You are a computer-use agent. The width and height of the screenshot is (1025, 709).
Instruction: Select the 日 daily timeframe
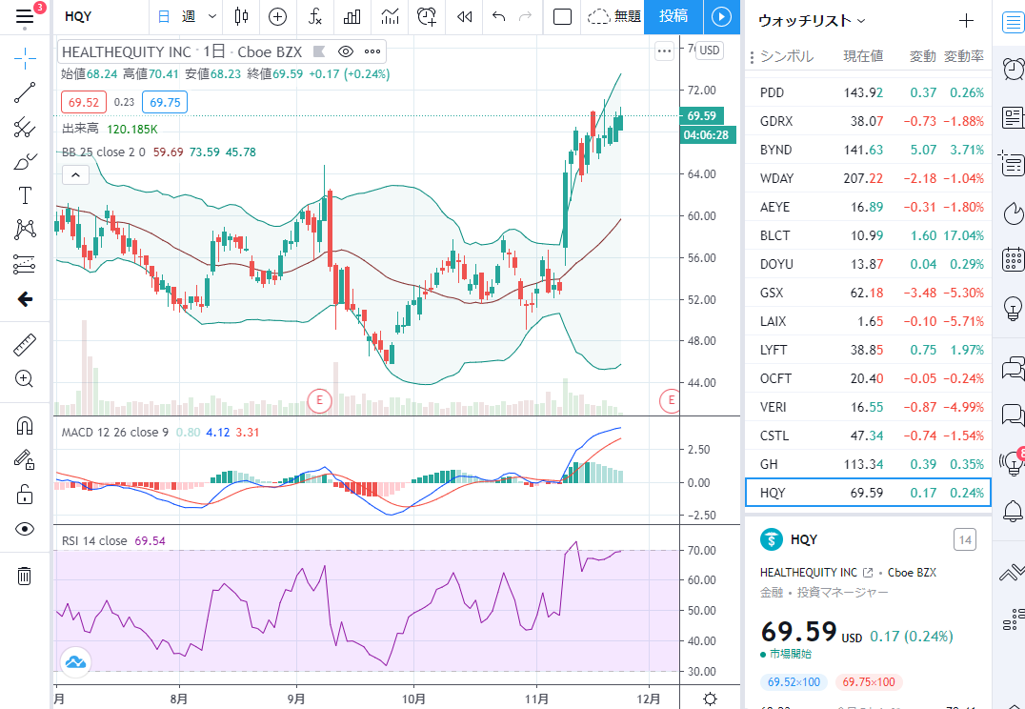click(x=164, y=17)
